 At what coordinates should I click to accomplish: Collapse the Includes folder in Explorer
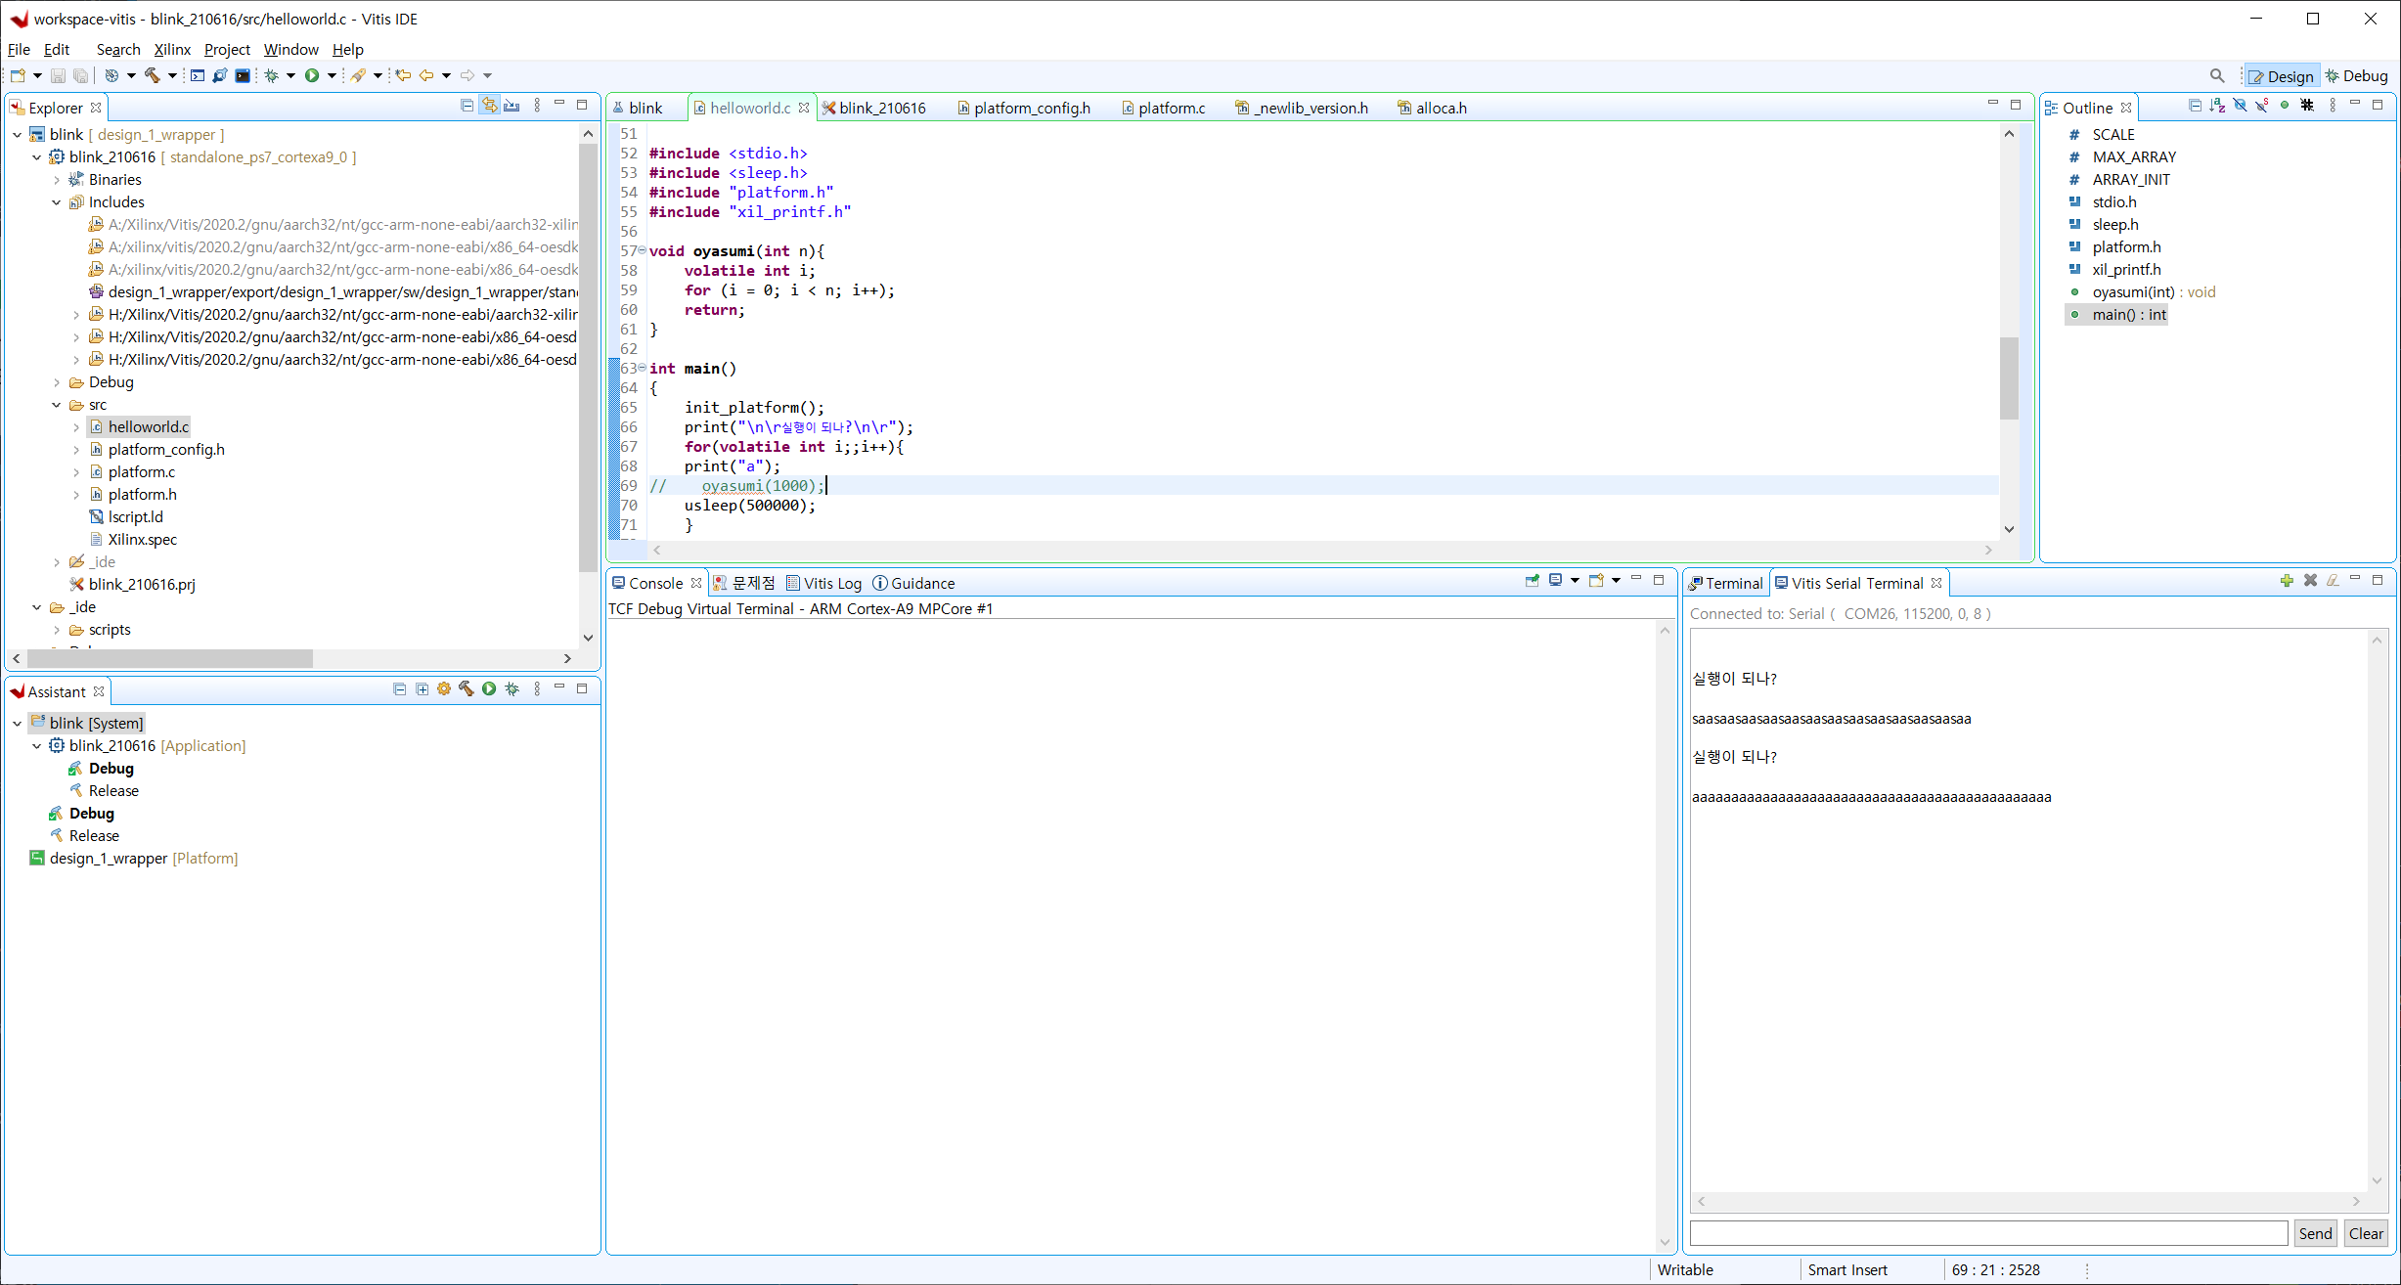click(57, 202)
